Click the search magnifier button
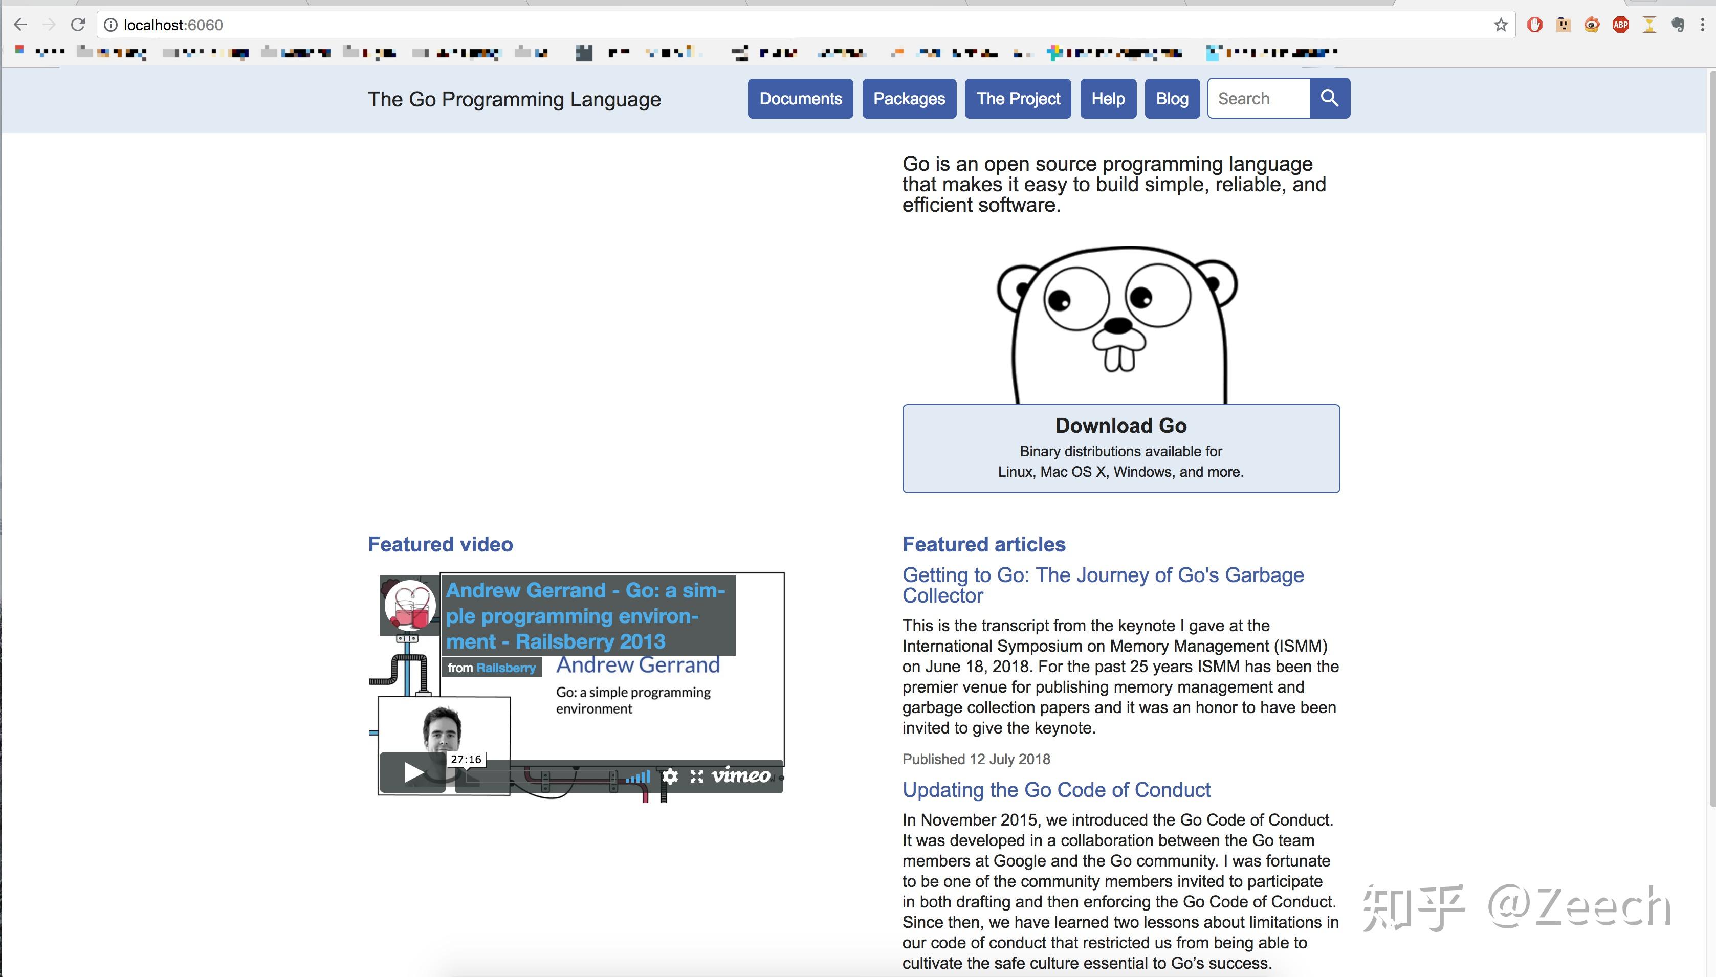Screen dimensions: 1716x977 click(1329, 99)
